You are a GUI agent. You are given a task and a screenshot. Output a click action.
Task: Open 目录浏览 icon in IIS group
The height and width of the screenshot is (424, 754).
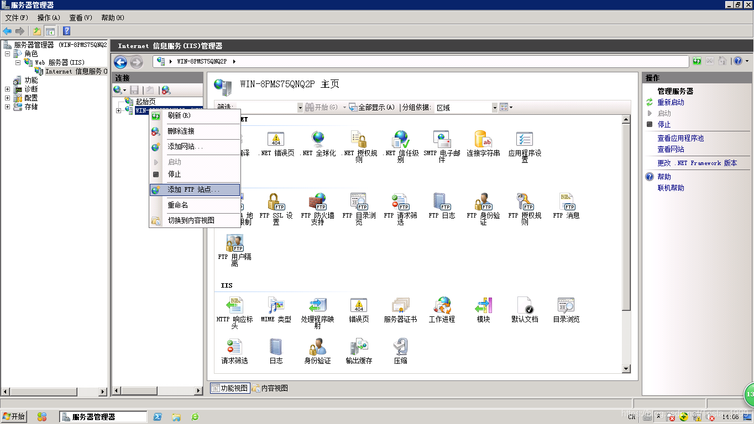coord(567,305)
